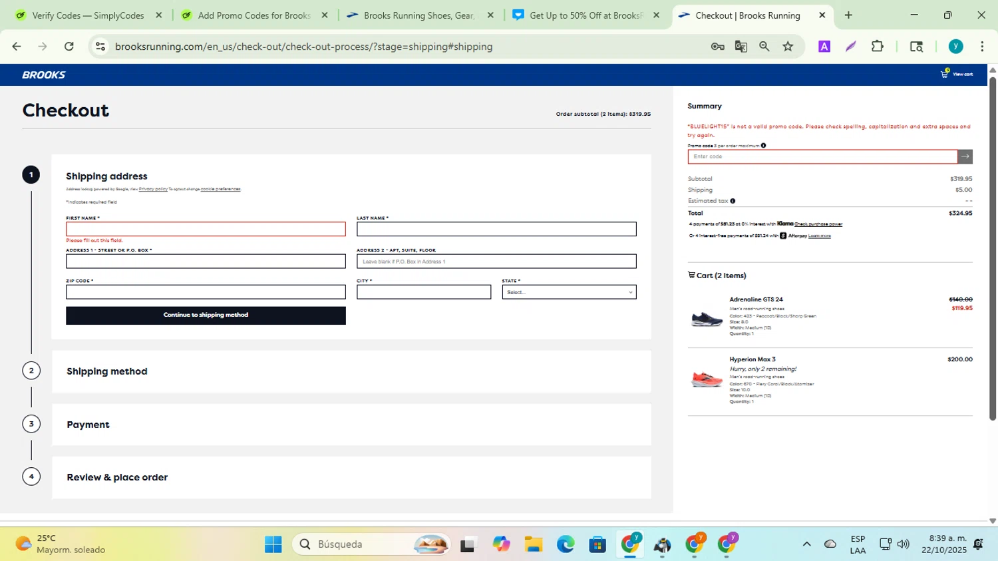Bookmark this page with the star
Viewport: 998px width, 561px height.
(x=788, y=47)
